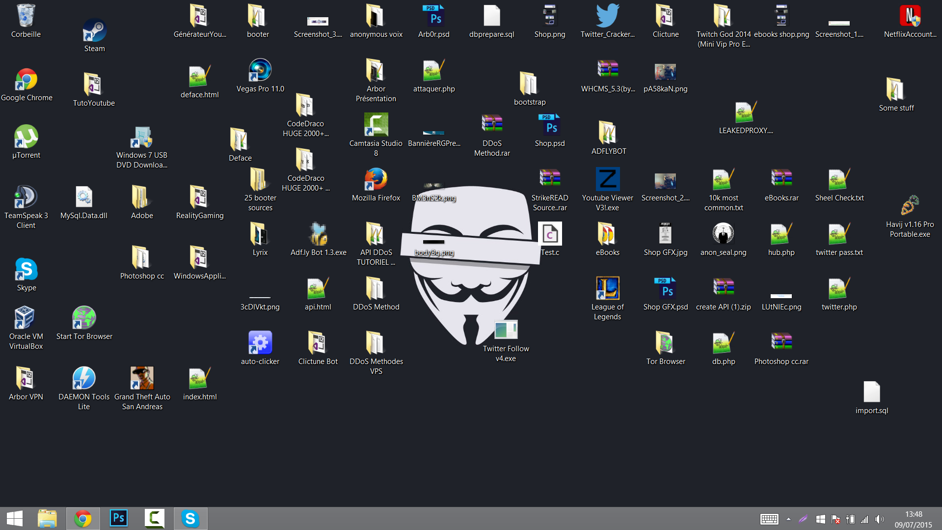Open attaquer.php file

tap(434, 76)
